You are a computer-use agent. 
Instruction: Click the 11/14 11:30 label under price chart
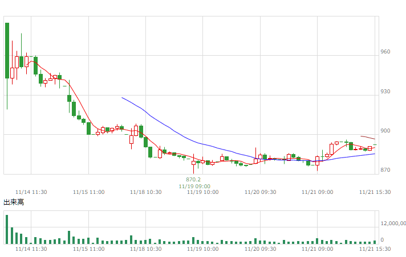(x=31, y=192)
